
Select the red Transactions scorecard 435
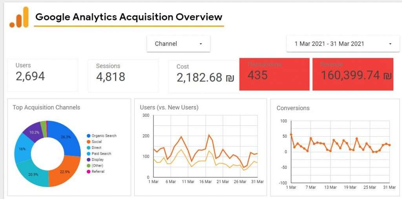(274, 74)
